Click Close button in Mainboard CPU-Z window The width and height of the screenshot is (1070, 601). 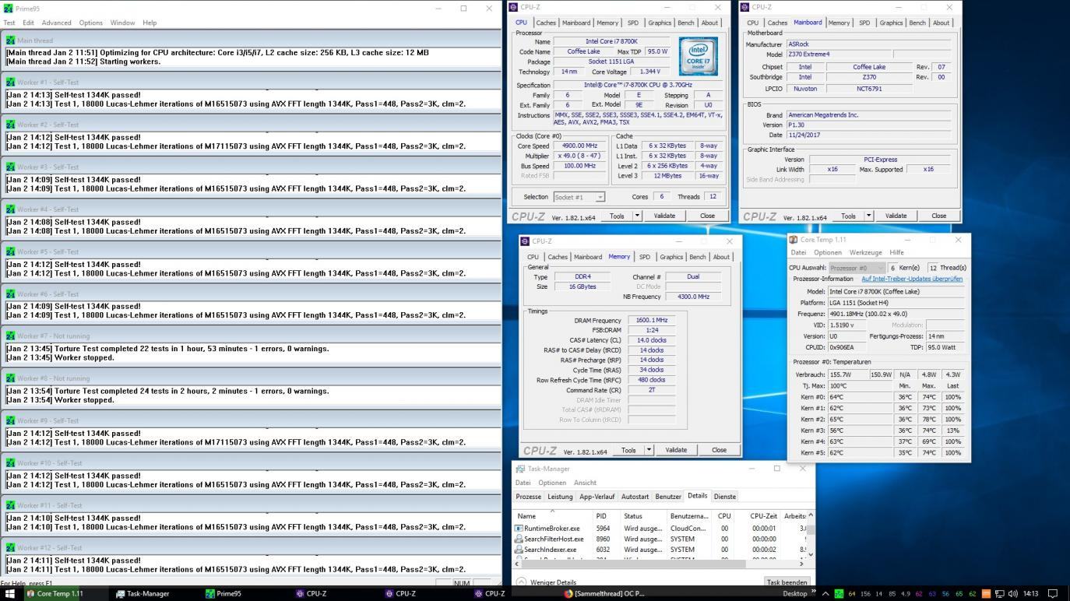click(939, 216)
